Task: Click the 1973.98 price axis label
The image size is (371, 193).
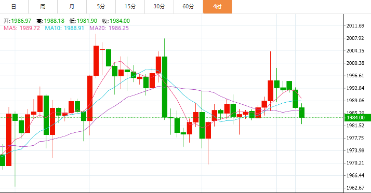Action: (355, 150)
